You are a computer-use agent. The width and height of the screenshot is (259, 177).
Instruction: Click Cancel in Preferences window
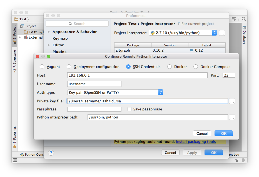(x=170, y=153)
